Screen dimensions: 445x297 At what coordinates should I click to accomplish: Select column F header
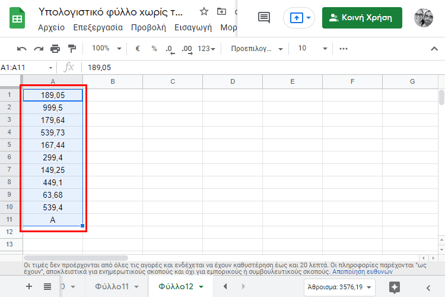[x=352, y=82]
